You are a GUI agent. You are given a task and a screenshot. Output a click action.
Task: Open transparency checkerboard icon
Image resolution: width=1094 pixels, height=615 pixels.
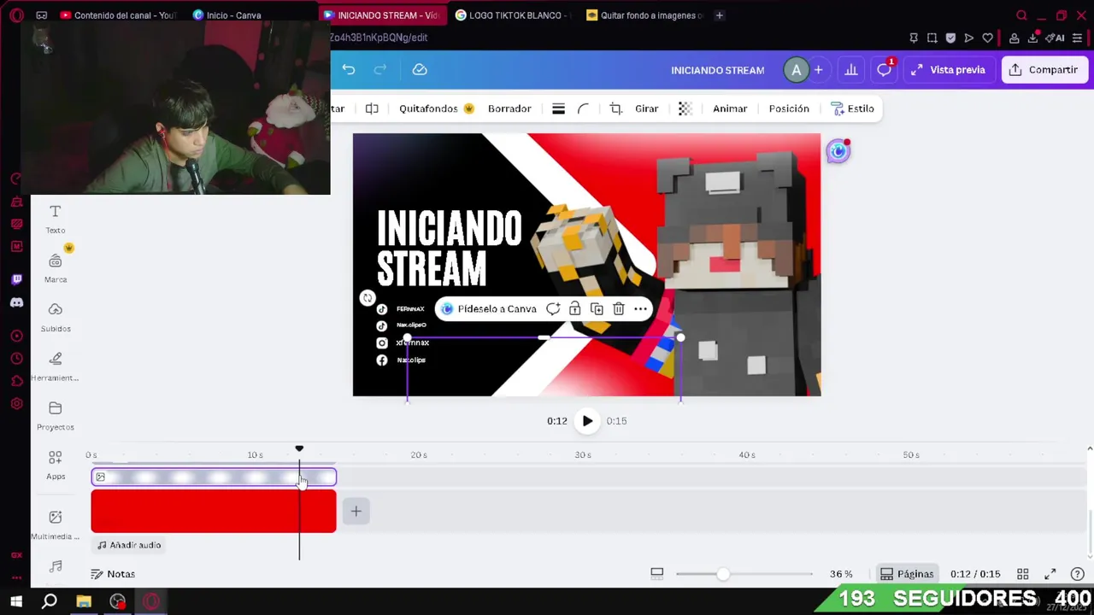tap(685, 108)
